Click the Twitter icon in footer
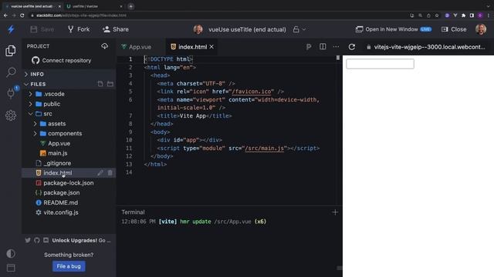The height and width of the screenshot is (277, 494). (x=28, y=240)
